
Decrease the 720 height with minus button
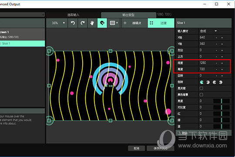tap(216, 69)
